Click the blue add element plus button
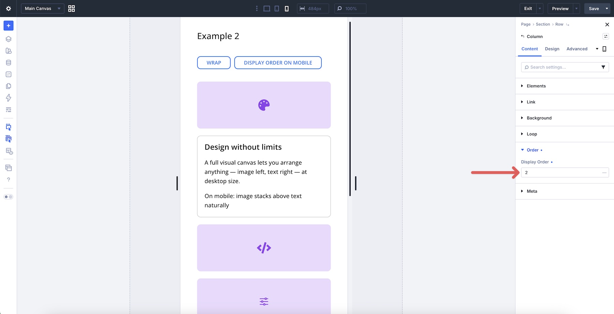The height and width of the screenshot is (314, 614). coord(9,26)
